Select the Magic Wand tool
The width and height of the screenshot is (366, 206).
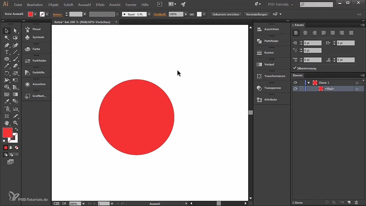click(x=7, y=38)
